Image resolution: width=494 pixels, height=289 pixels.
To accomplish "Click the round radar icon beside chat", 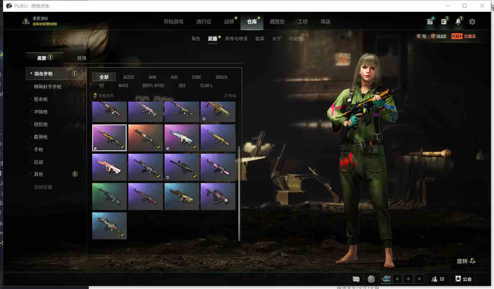I will (x=371, y=279).
